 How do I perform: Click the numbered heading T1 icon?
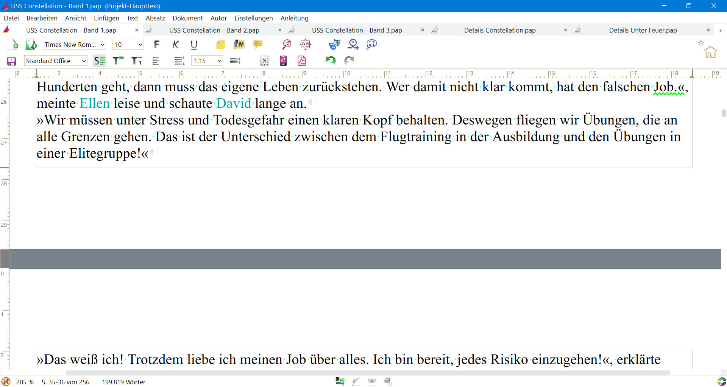point(137,61)
